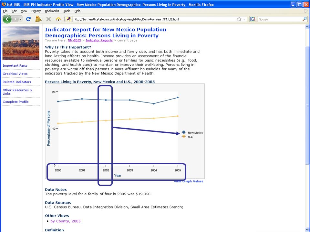Open the by County, 2005 view
The image size is (310, 232).
(66, 221)
